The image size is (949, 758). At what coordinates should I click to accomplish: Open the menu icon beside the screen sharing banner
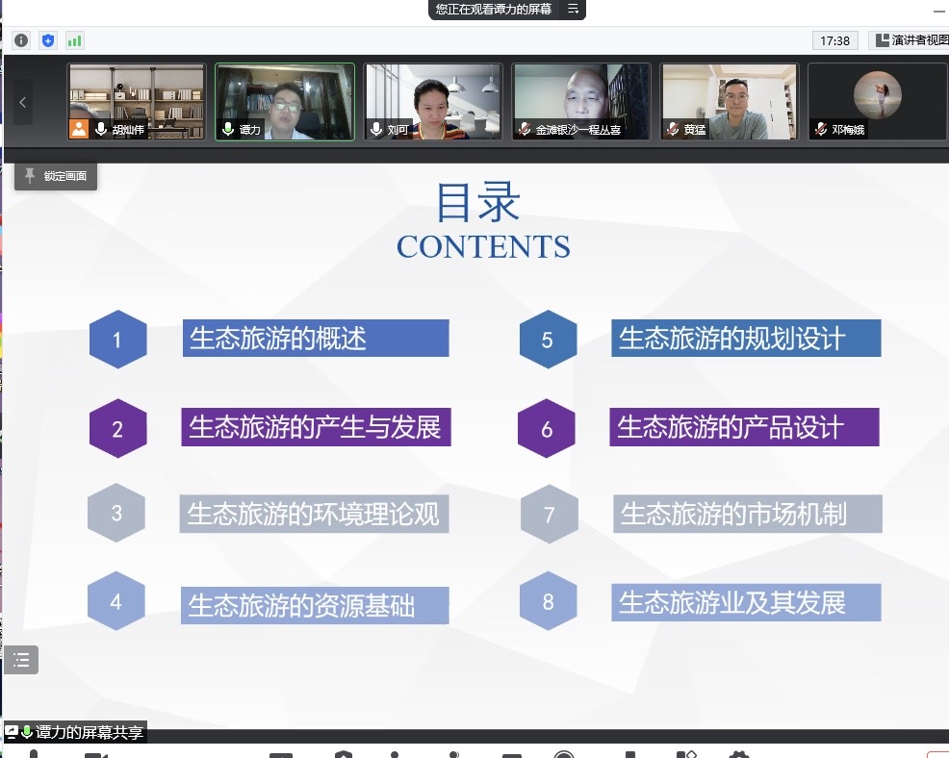click(573, 10)
